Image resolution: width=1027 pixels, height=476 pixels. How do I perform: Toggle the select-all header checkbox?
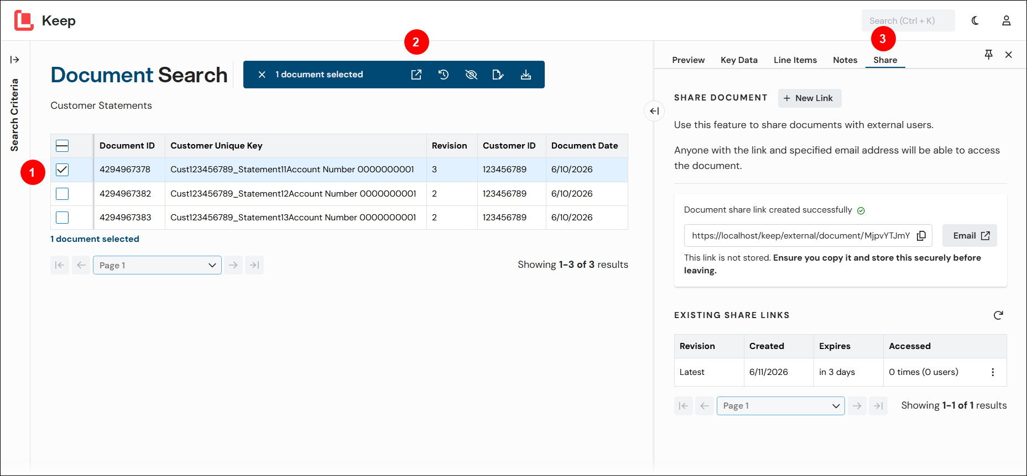62,146
